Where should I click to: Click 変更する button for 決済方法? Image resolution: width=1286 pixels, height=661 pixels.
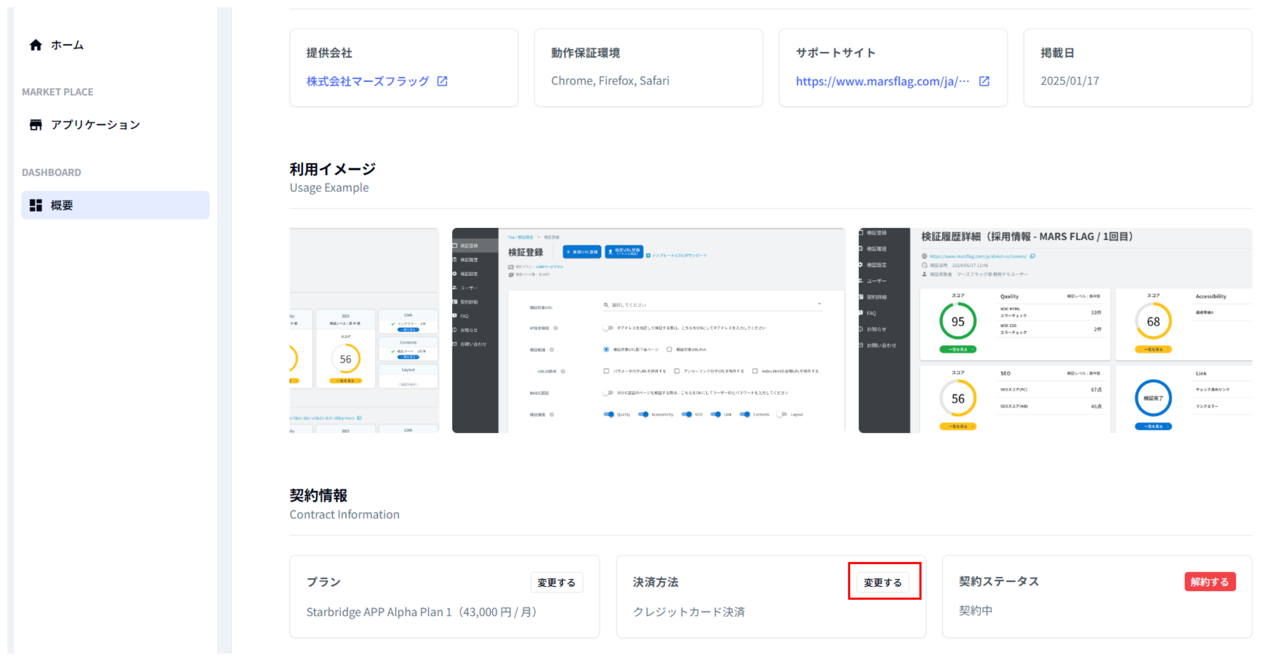point(883,582)
